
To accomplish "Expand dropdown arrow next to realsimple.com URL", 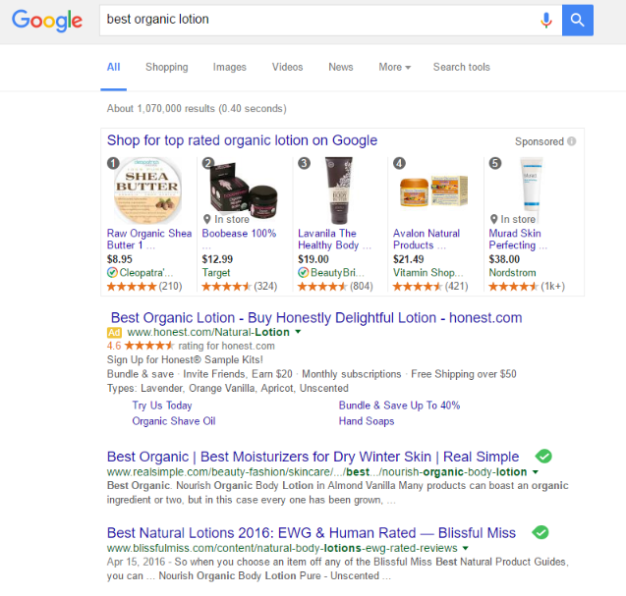I will 536,472.
